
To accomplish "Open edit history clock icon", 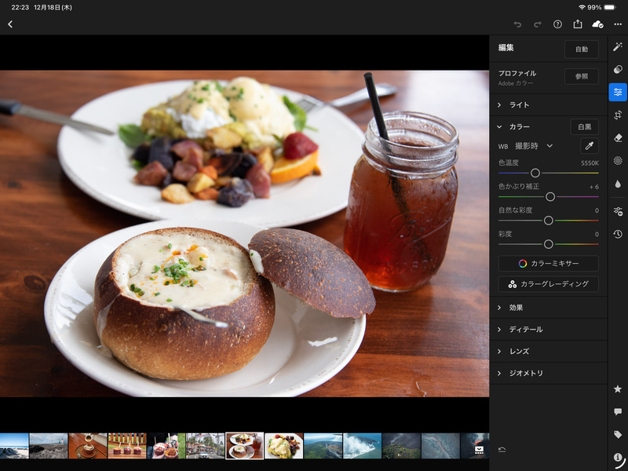I will 618,234.
